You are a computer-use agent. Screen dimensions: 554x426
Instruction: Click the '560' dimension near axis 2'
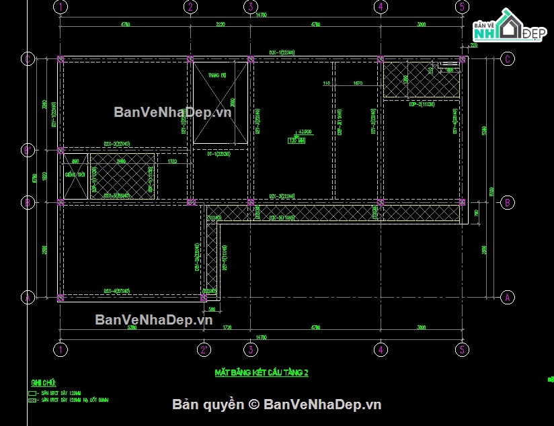tap(212, 310)
